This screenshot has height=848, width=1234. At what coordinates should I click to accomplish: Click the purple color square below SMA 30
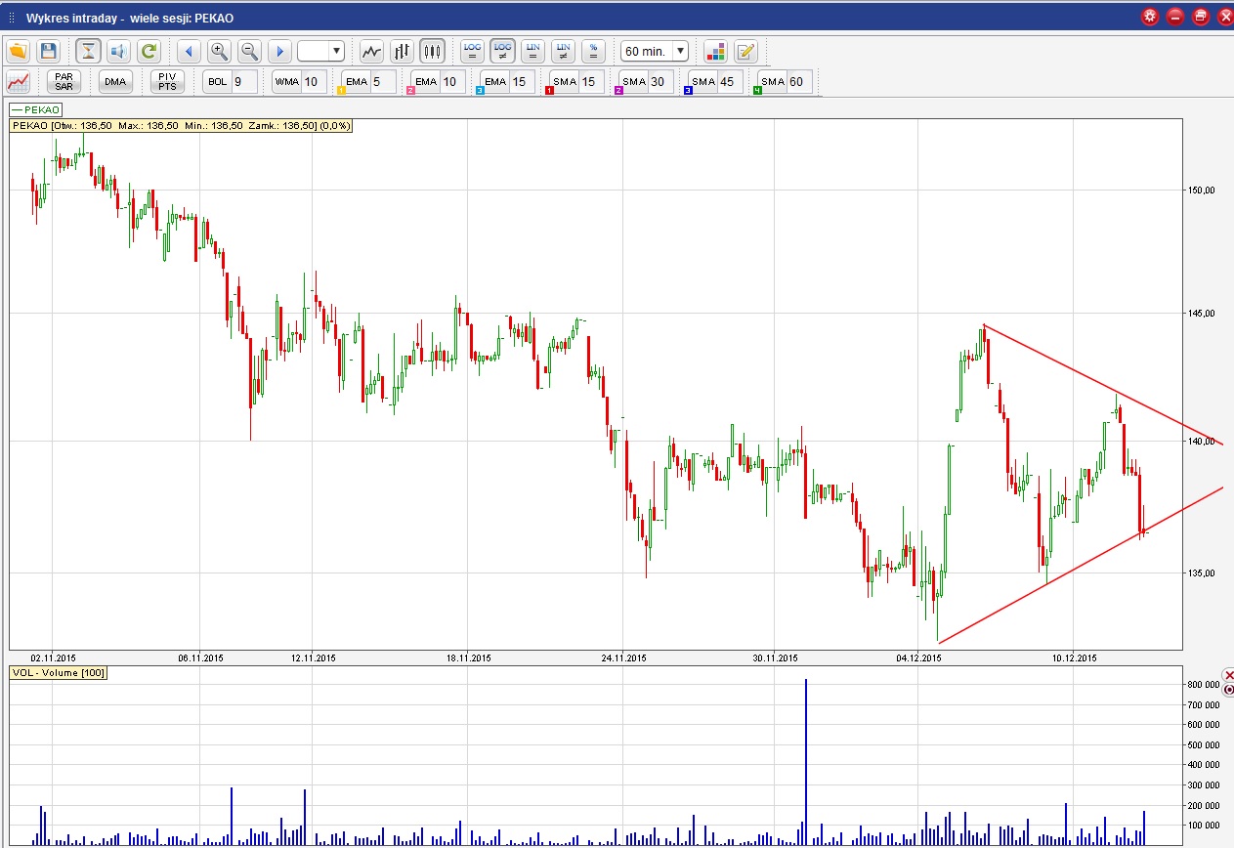tap(618, 91)
